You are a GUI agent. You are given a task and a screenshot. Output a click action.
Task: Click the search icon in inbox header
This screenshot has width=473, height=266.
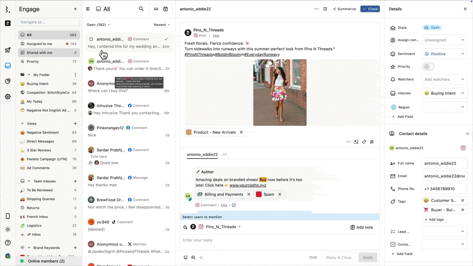141,9
